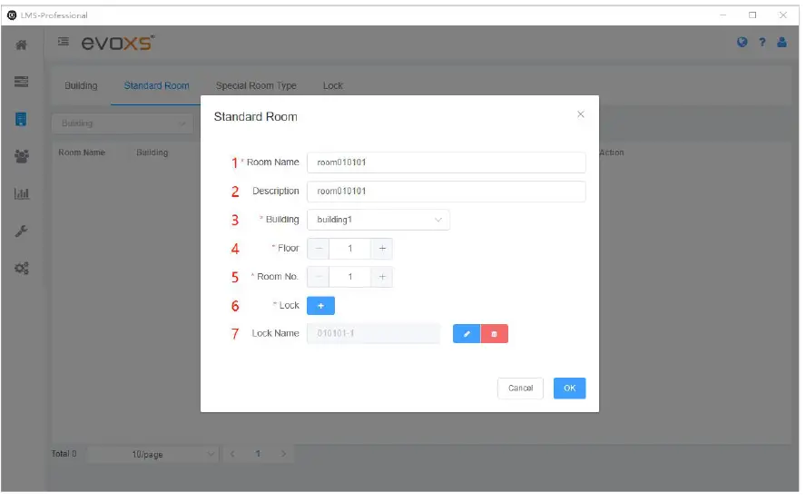Image resolution: width=806 pixels, height=502 pixels.
Task: Increase the Room No. value with plus
Action: [x=382, y=277]
